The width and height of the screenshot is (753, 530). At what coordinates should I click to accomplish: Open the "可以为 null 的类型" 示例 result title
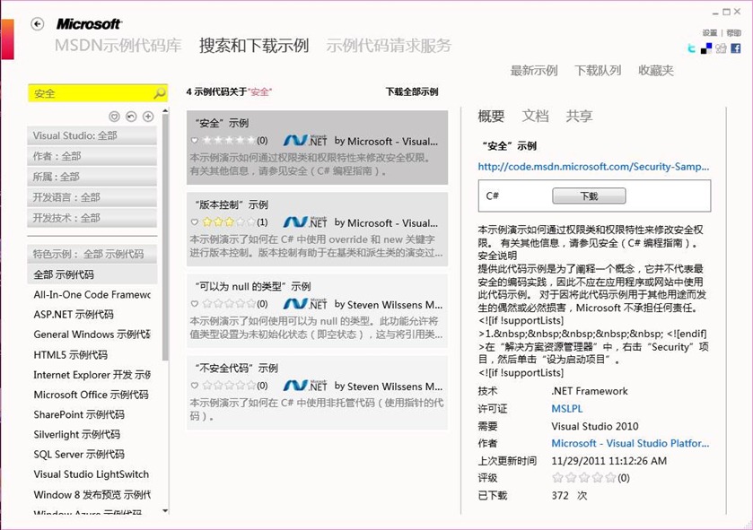tap(252, 286)
